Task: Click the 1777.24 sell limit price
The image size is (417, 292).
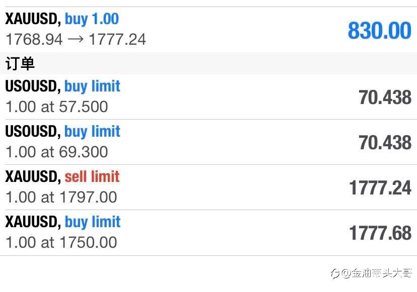Action: coord(380,187)
